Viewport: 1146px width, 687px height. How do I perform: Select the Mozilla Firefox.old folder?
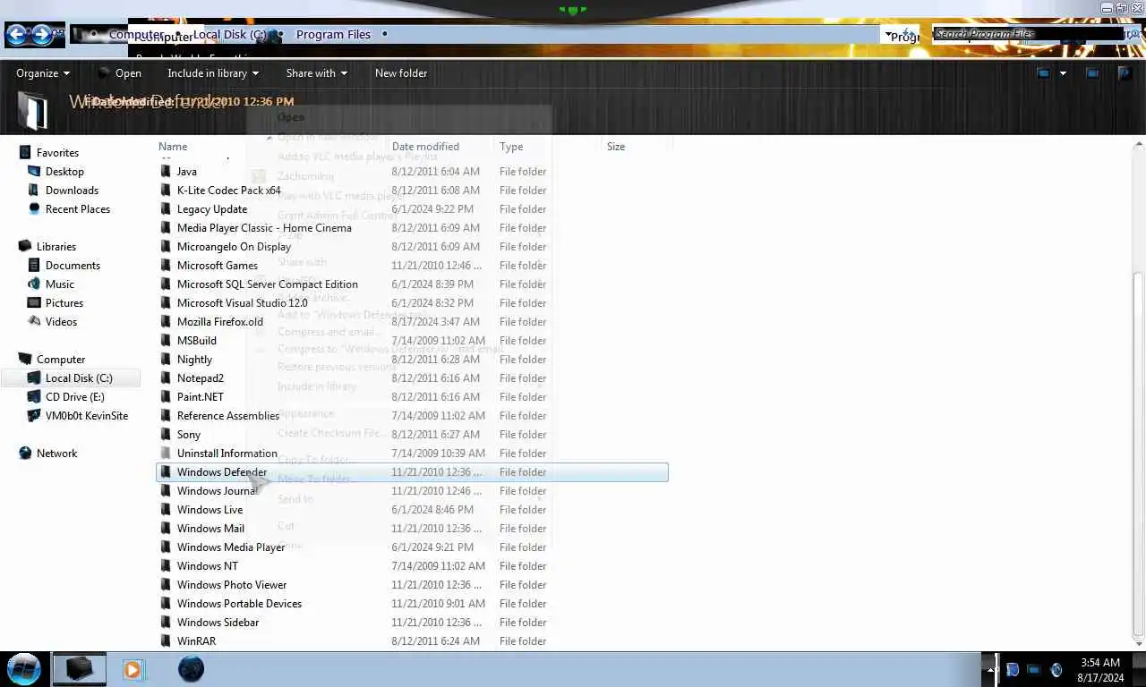tap(220, 322)
